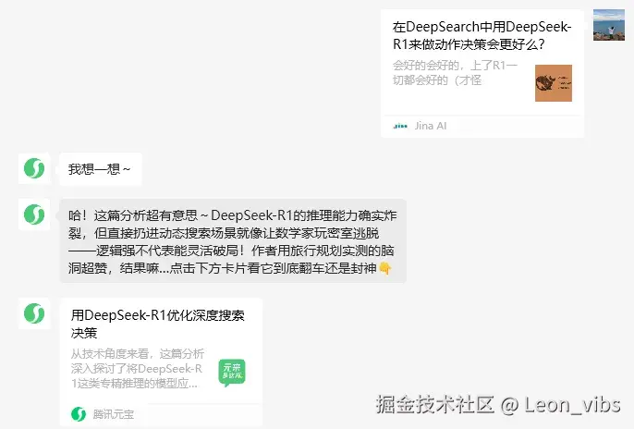
Task: Open the user's profile avatar photo
Action: (x=609, y=25)
